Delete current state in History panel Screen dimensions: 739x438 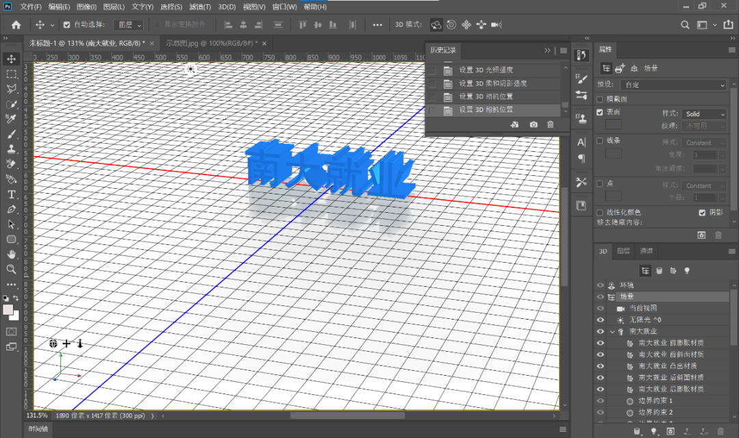coord(550,125)
